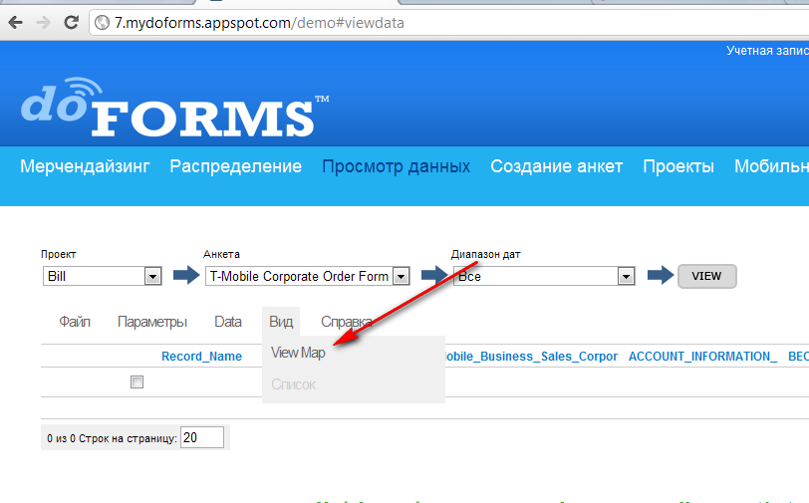
Task: Click the browser forward arrow
Action: (x=44, y=21)
